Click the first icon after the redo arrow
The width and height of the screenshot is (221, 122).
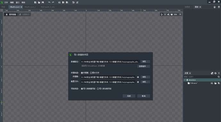point(60,2)
